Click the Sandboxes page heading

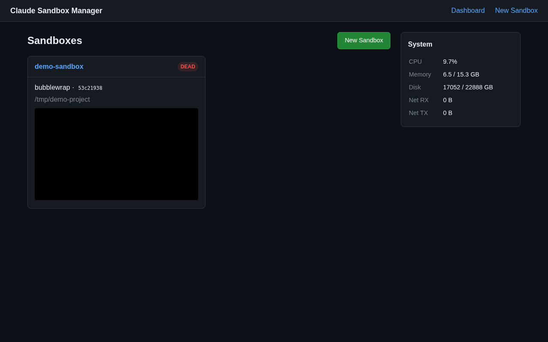coord(55,40)
